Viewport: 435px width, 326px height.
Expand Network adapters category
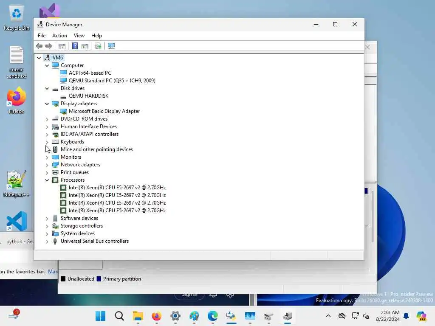point(47,165)
